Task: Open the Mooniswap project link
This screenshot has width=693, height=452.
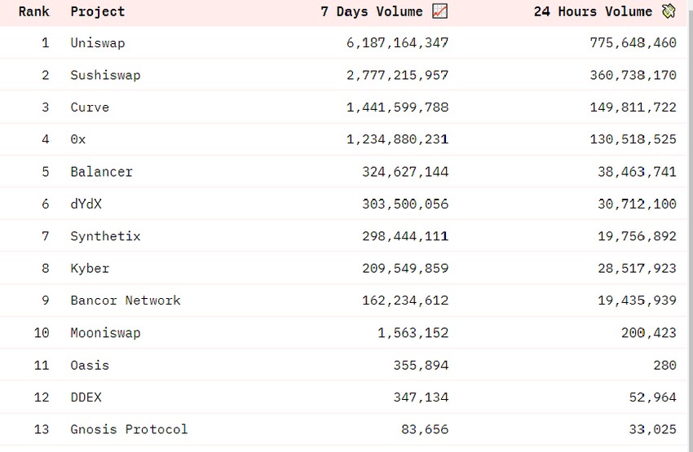Action: (x=105, y=332)
